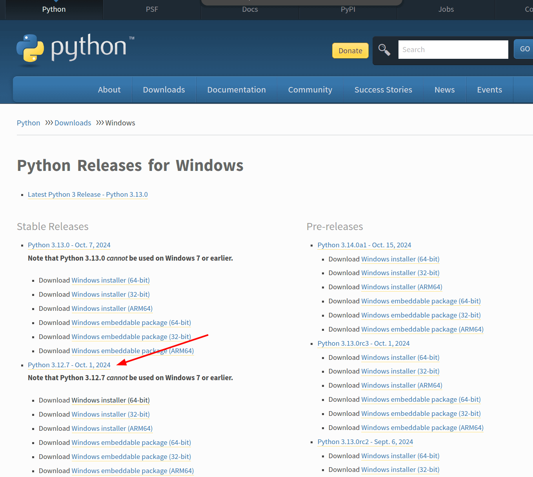
Task: Download Python 3.12.7 embeddable package (ARM64)
Action: pyautogui.click(x=133, y=471)
